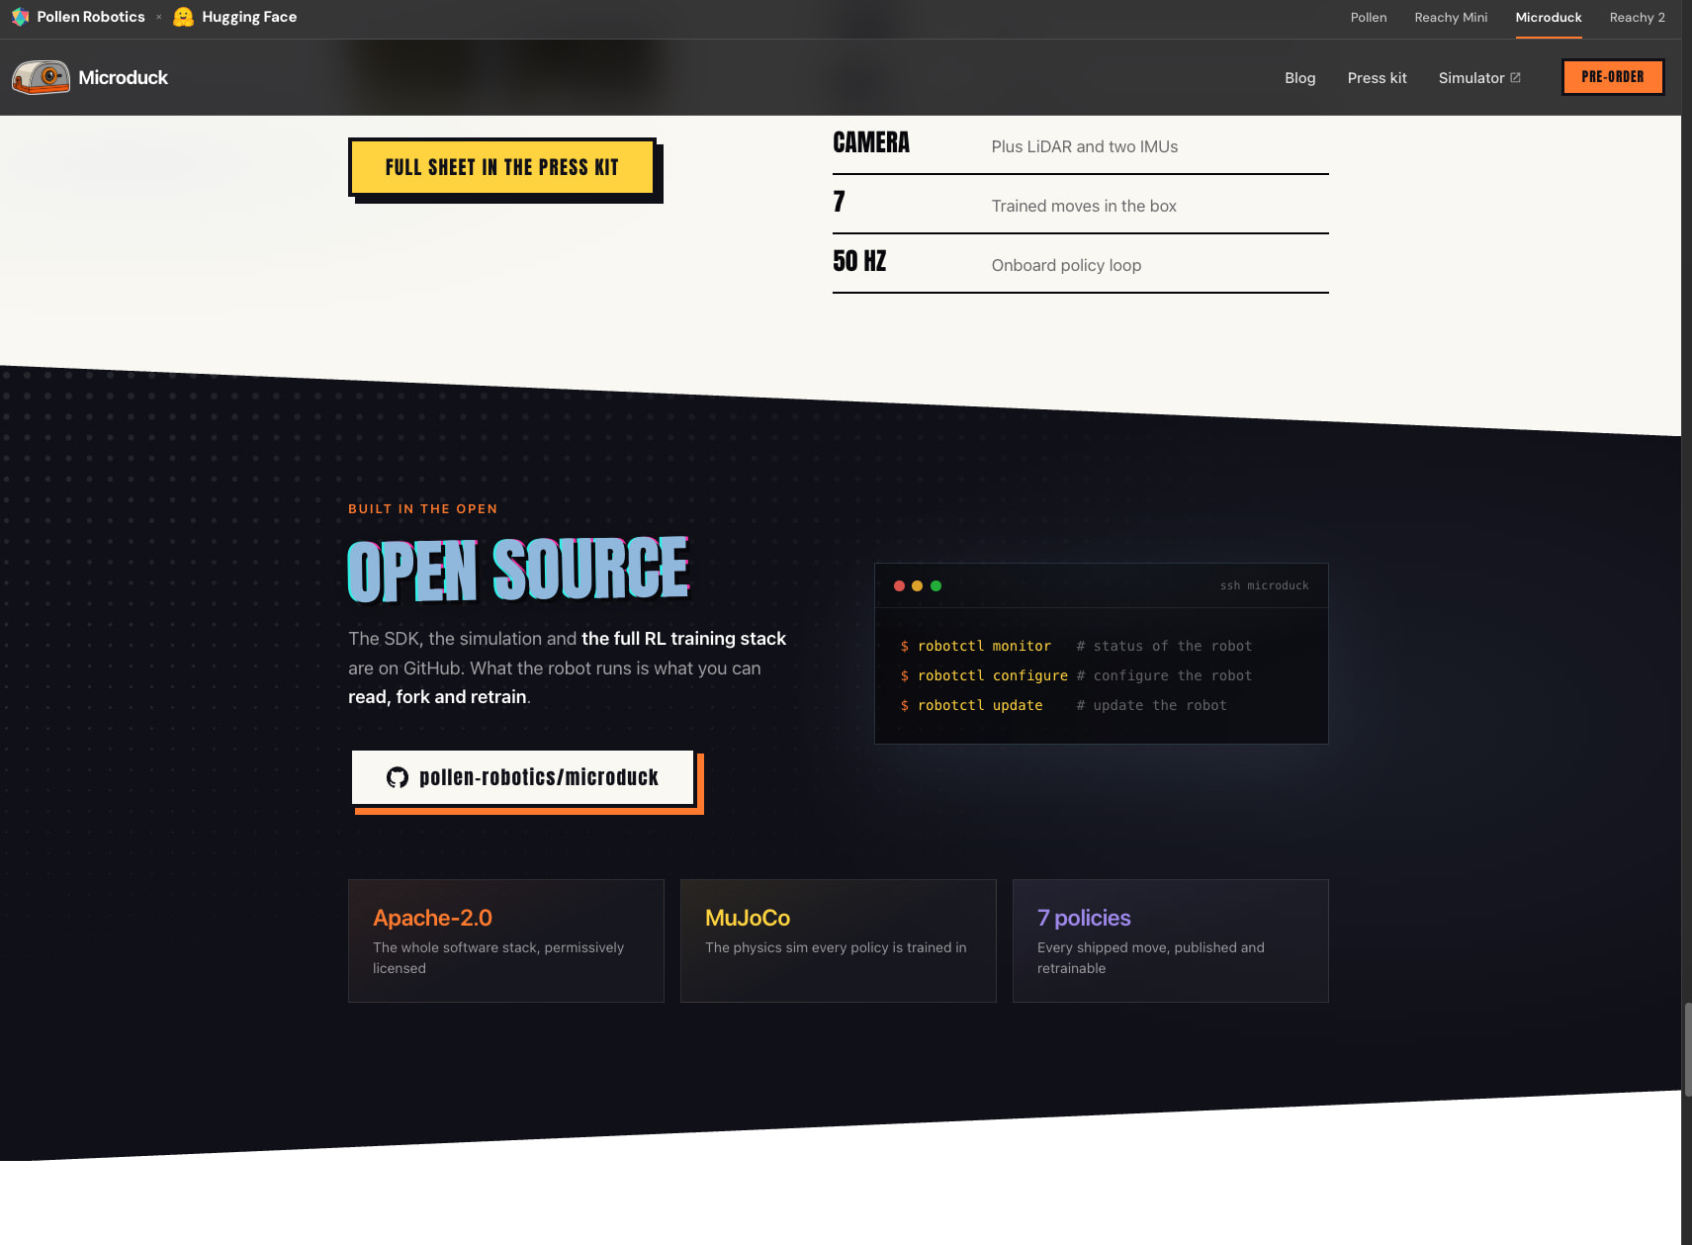Click '# status of the robot' comment
Viewport: 1692px width, 1245px height.
pos(1164,646)
